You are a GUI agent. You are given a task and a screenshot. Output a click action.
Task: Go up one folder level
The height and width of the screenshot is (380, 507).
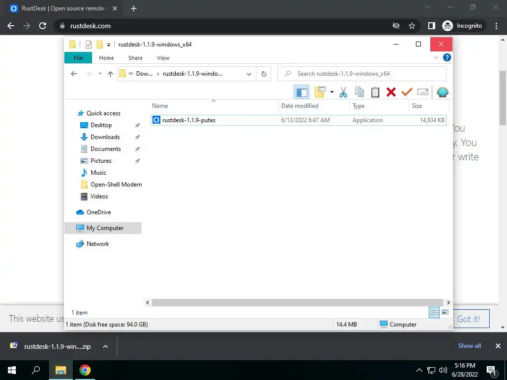tap(110, 74)
